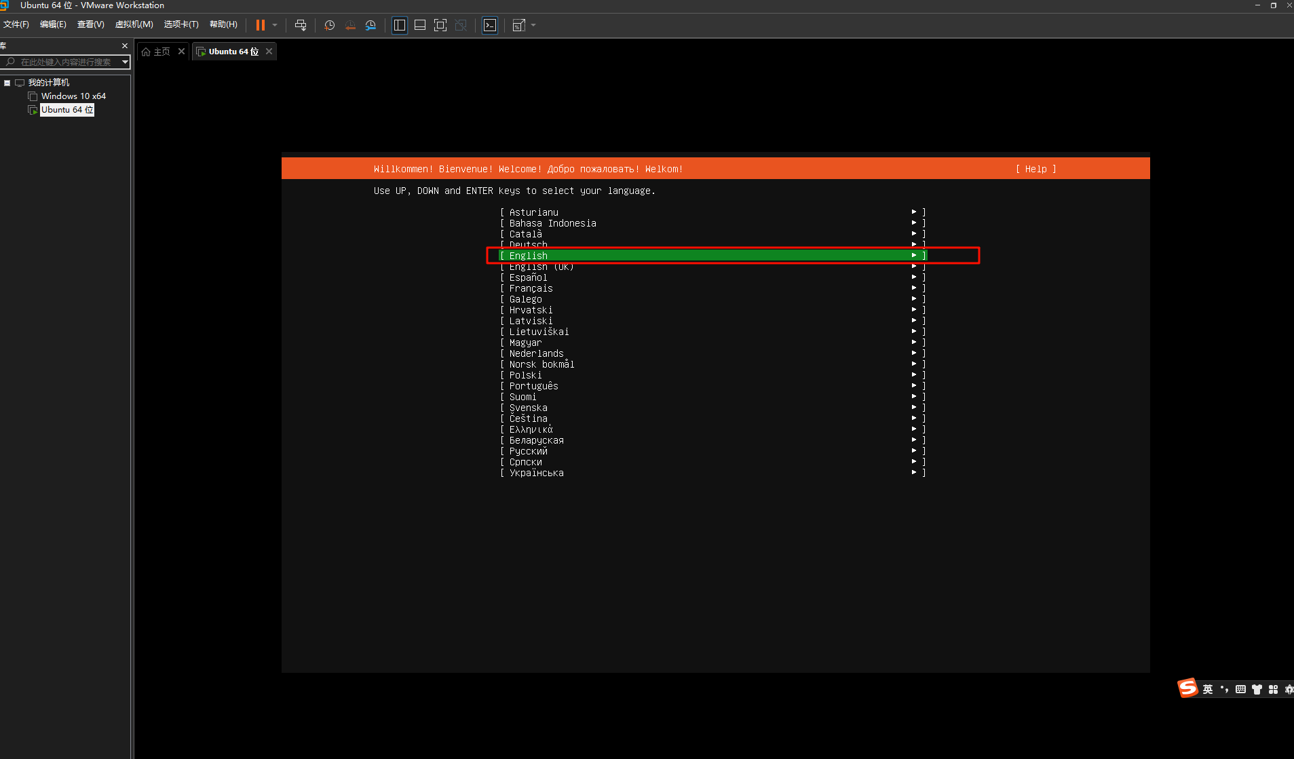Open the 虚拟机(M) menu
The image size is (1294, 759).
coord(134,24)
